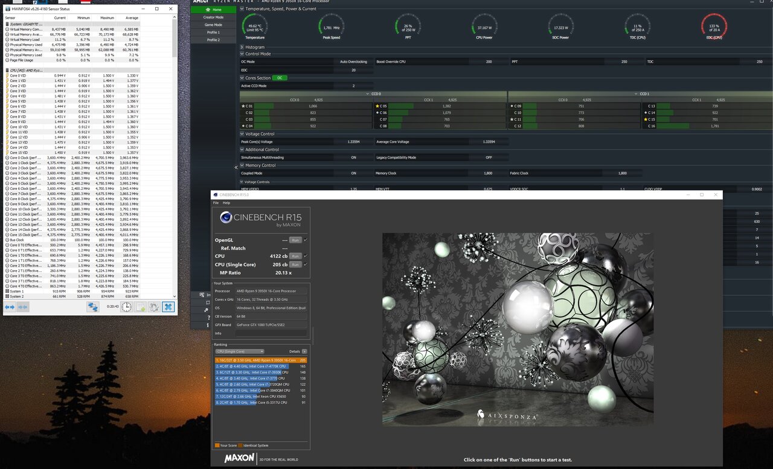Click the AMD logo in Ryzen Master

pyautogui.click(x=199, y=2)
